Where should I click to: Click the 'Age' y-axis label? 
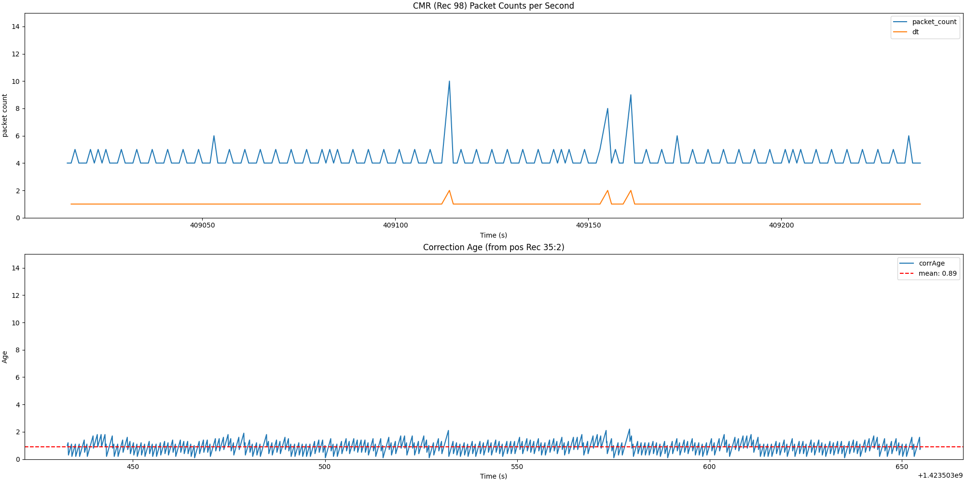tap(5, 357)
